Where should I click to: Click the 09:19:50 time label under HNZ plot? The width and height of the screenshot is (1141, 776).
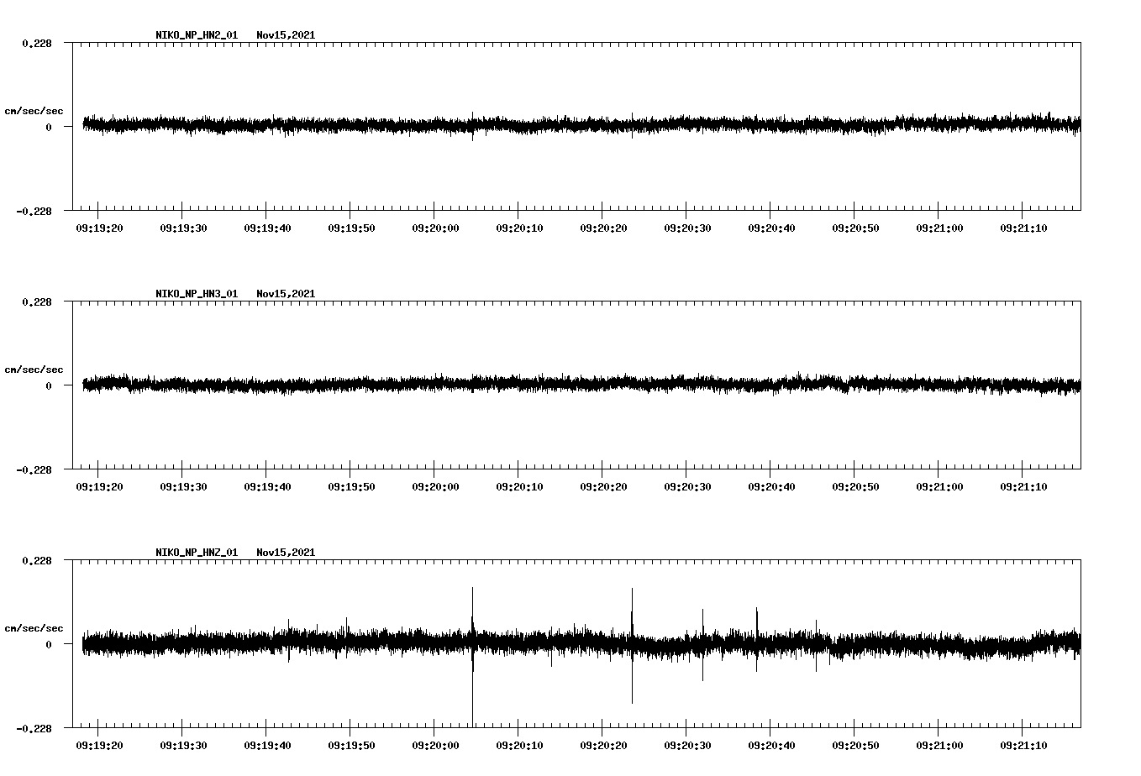pyautogui.click(x=351, y=745)
